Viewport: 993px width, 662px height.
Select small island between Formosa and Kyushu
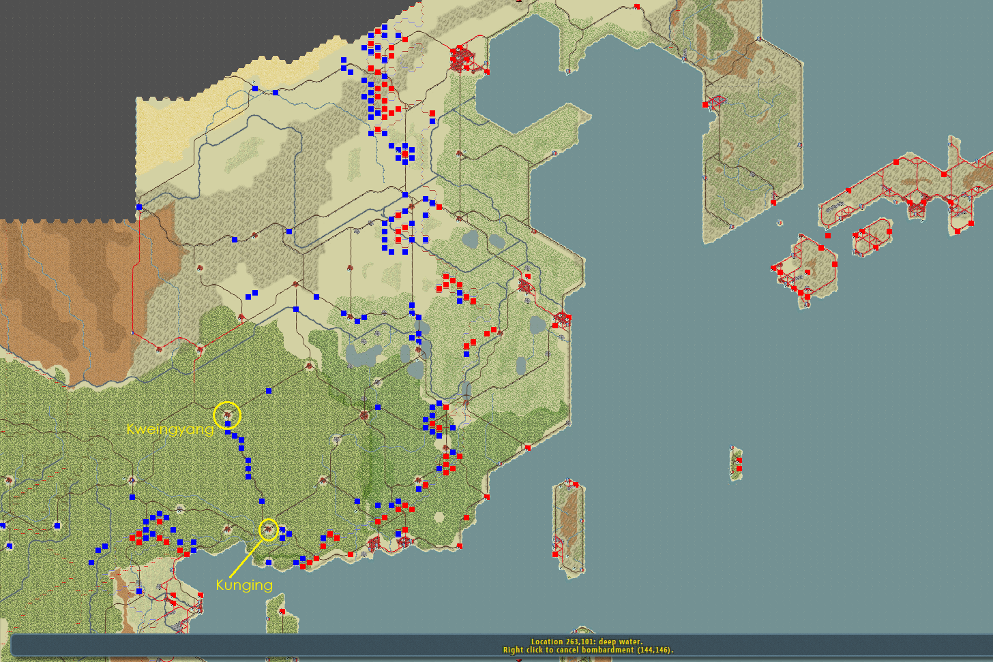(736, 464)
